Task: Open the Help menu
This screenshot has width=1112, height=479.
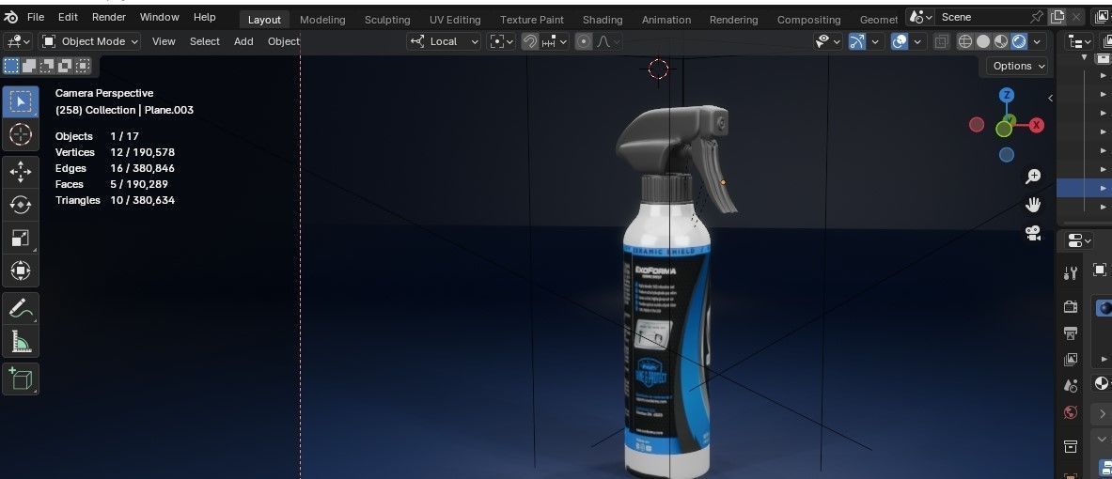Action: pos(204,17)
